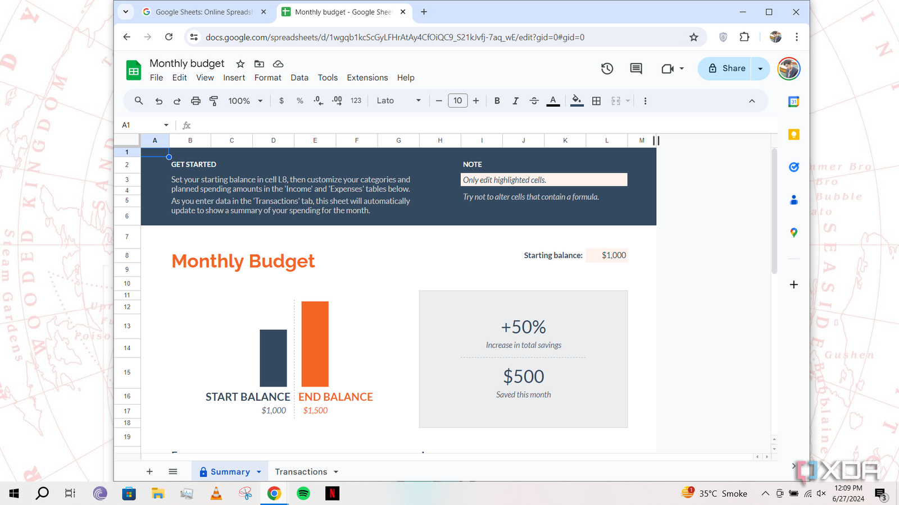Open the search menus magnifier icon
This screenshot has height=505, width=899.
(139, 101)
